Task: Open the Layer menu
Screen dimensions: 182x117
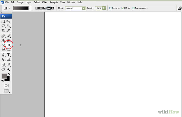Action: [x=29, y=2]
